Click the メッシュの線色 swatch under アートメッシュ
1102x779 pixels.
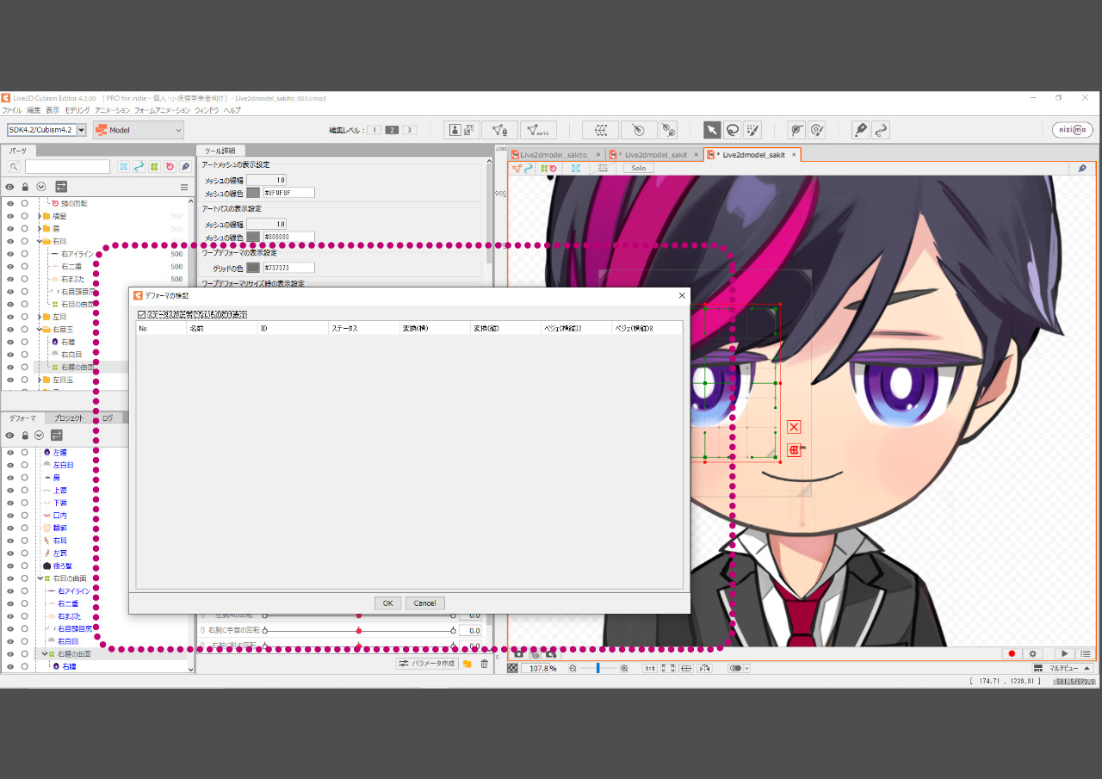(253, 193)
